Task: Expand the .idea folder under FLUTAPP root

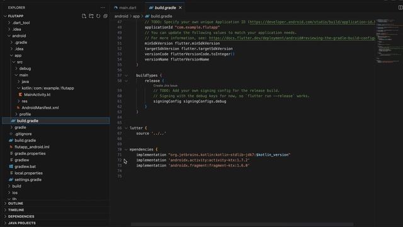Action: point(17,29)
